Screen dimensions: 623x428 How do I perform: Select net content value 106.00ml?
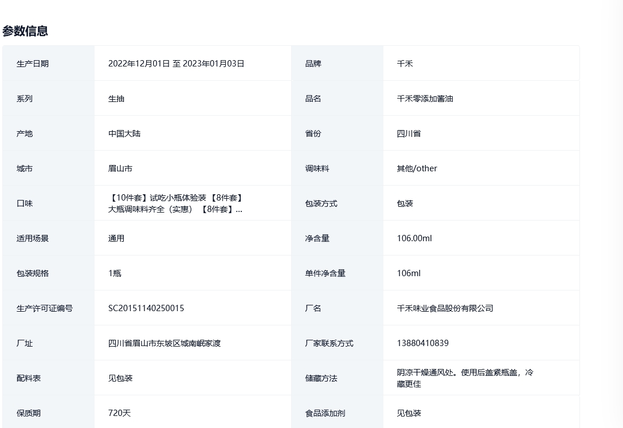pyautogui.click(x=414, y=238)
